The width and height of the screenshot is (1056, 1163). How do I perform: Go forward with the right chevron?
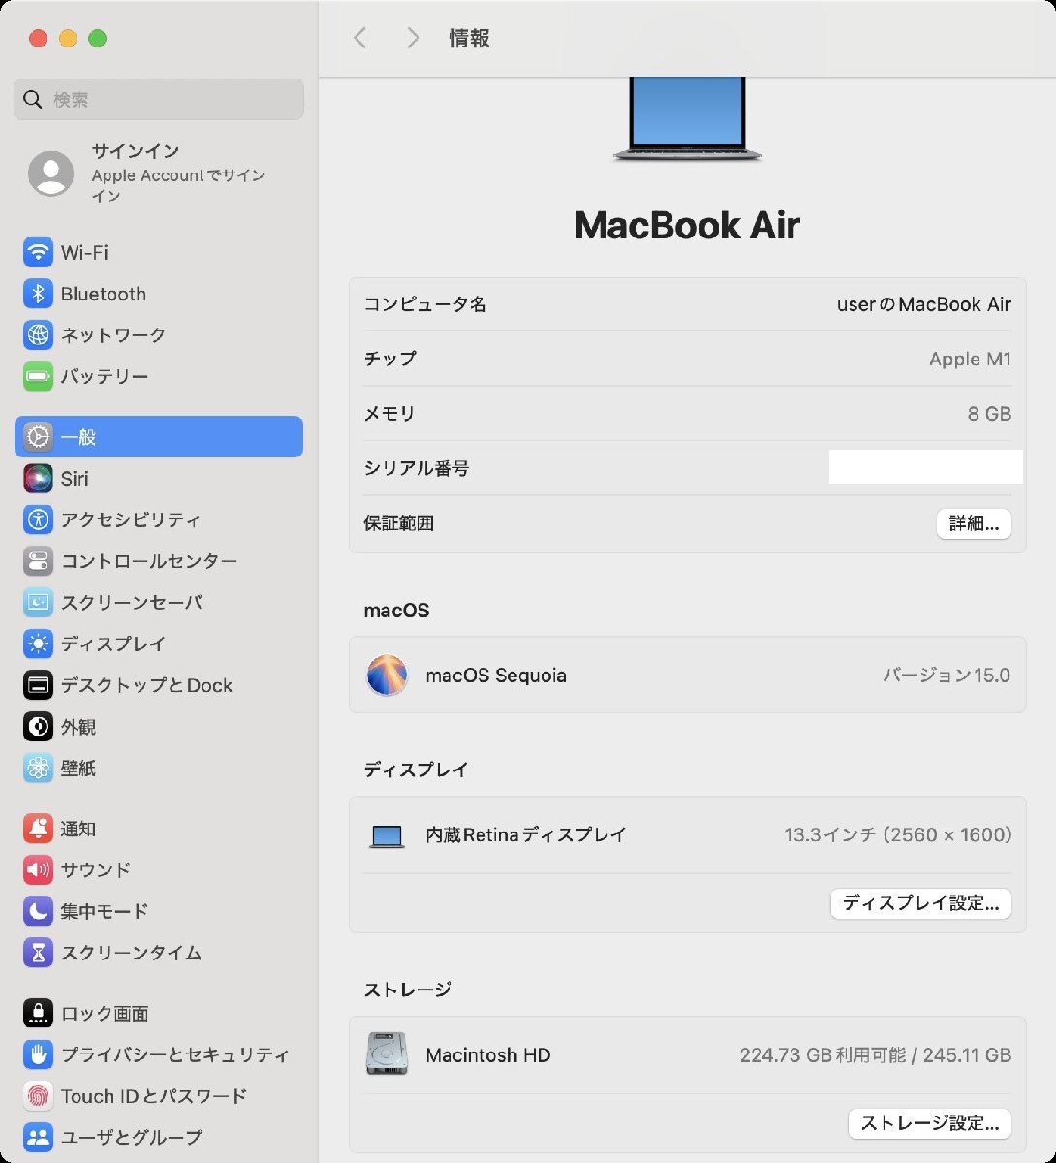coord(413,38)
